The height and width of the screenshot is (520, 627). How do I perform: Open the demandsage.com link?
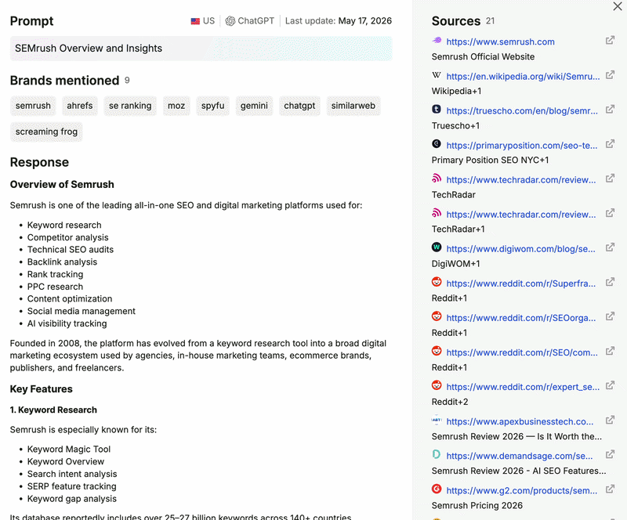(520, 456)
